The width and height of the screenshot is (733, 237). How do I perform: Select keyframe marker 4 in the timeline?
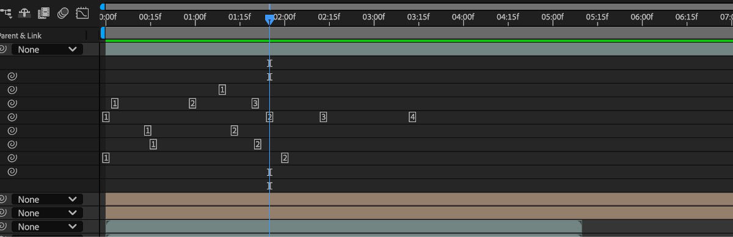pos(412,117)
